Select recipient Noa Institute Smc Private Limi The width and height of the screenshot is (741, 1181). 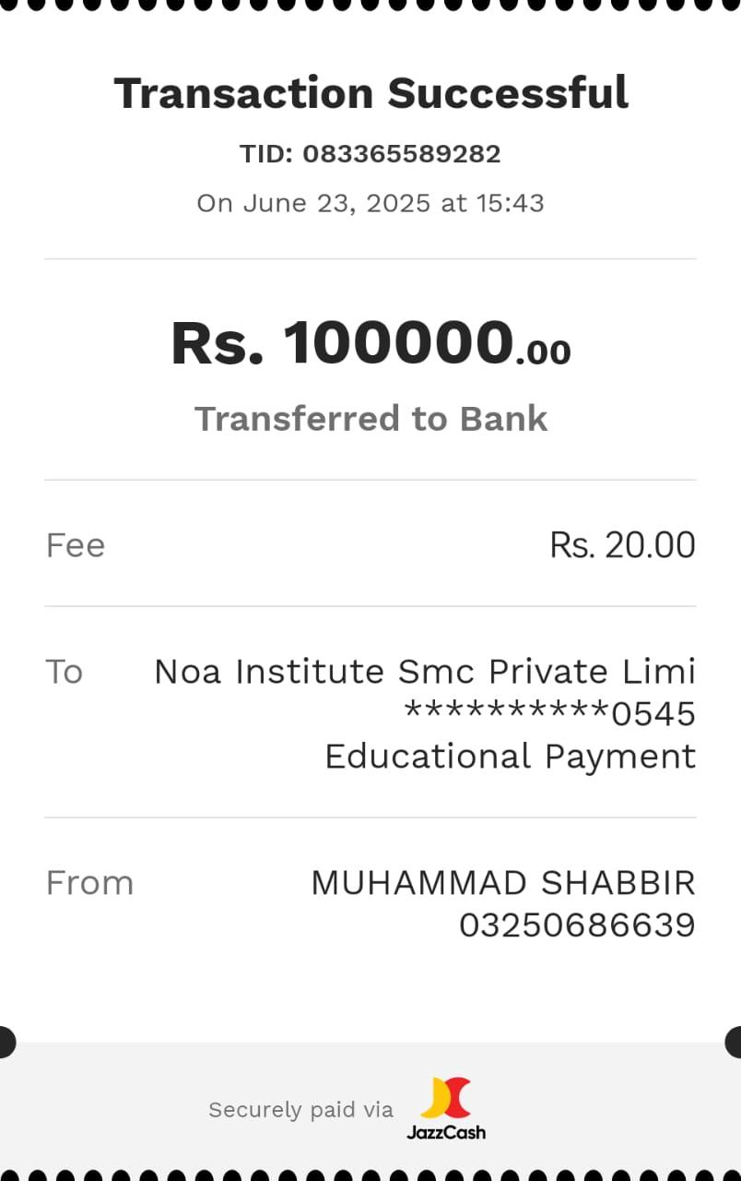[x=424, y=672]
